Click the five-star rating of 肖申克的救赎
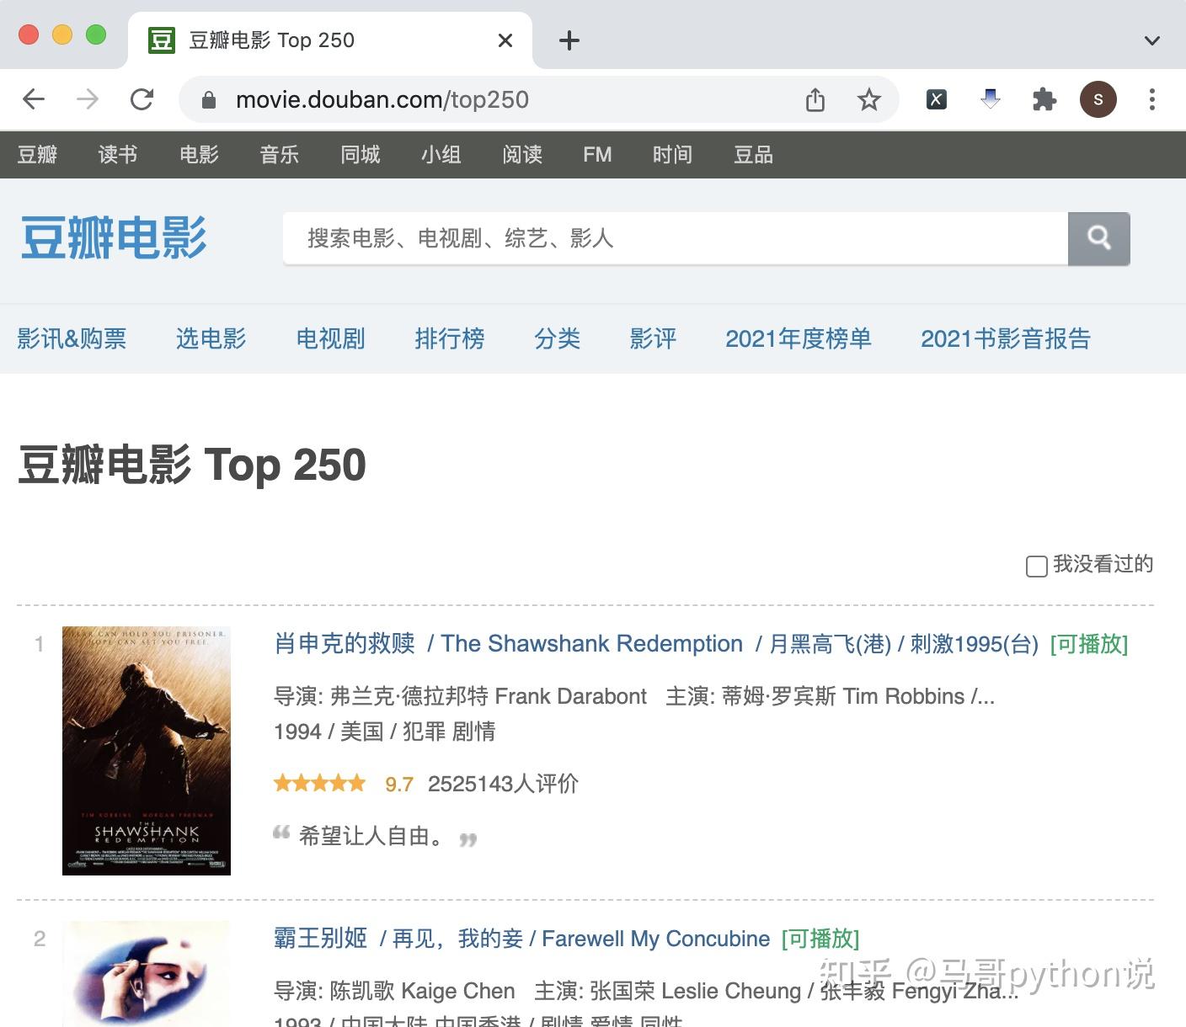This screenshot has width=1186, height=1027. coord(319,783)
